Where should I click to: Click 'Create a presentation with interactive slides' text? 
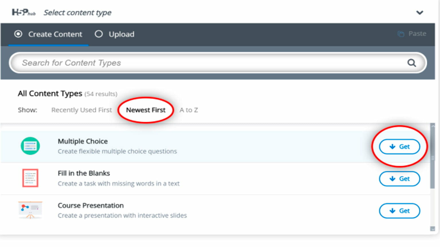click(122, 216)
